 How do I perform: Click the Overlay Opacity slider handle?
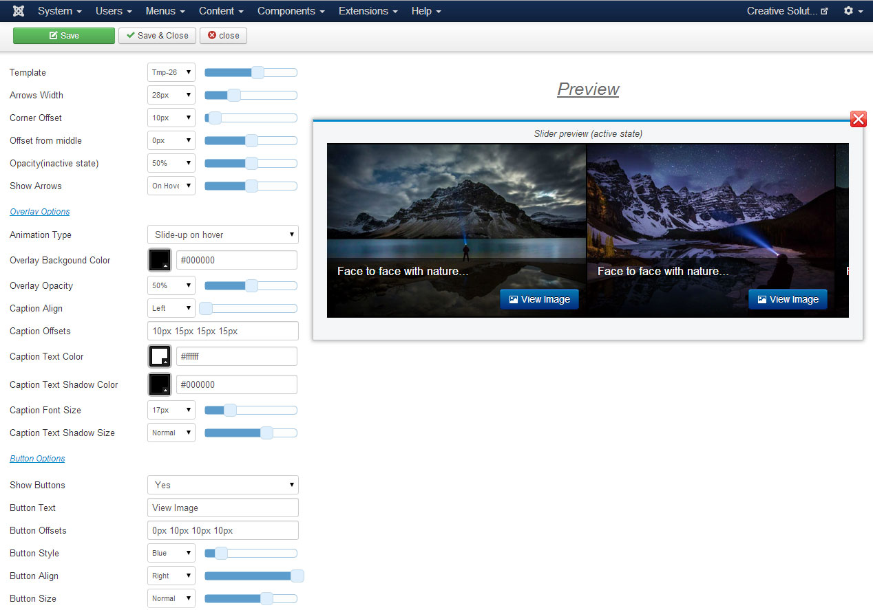(x=251, y=285)
